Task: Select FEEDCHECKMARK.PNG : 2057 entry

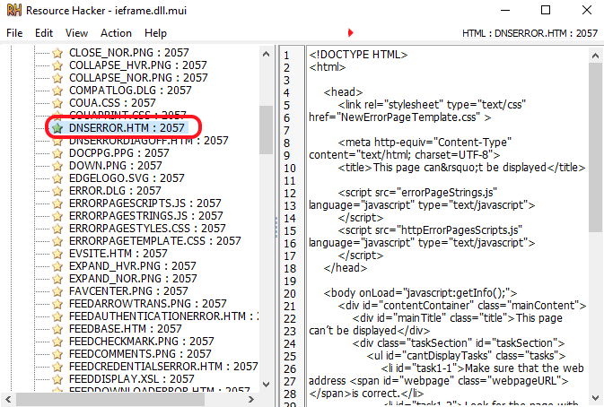Action: pos(141,342)
